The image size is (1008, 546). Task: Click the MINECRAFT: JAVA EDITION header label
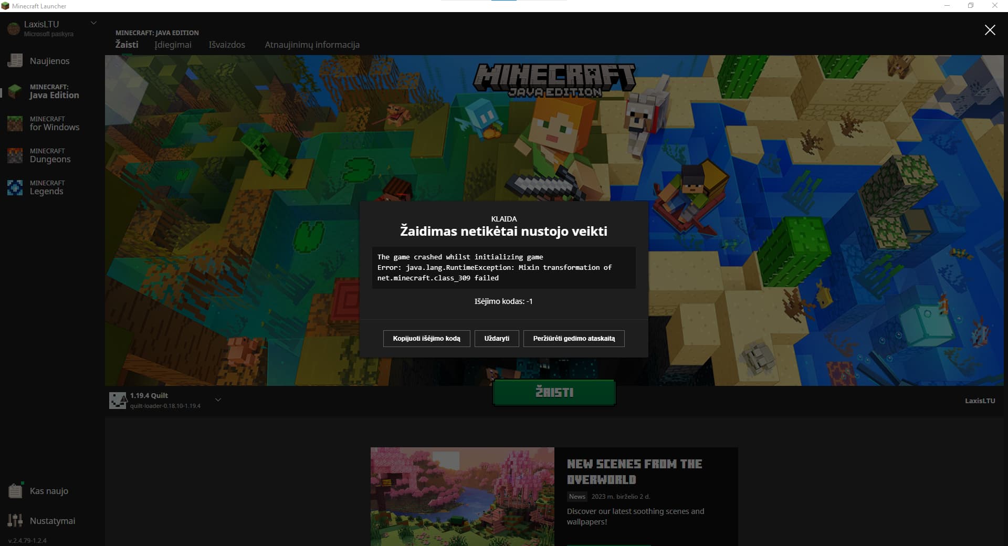157,33
